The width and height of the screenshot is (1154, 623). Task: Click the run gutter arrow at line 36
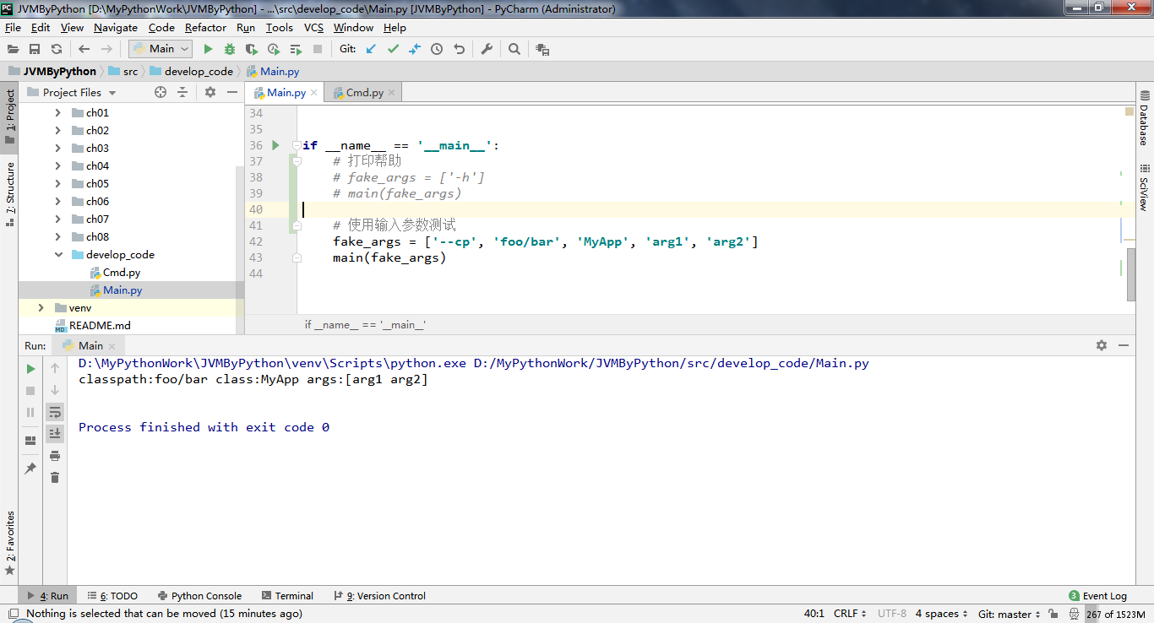pos(275,145)
